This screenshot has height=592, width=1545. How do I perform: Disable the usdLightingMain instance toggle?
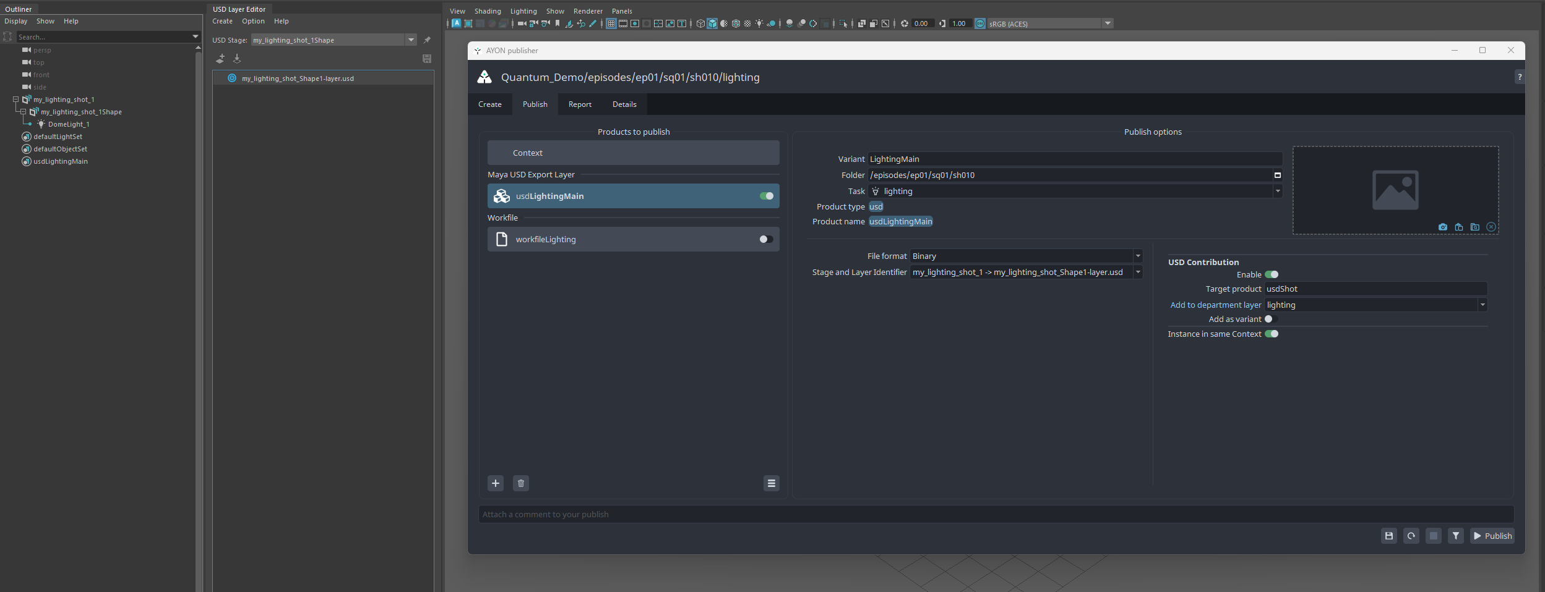click(766, 196)
